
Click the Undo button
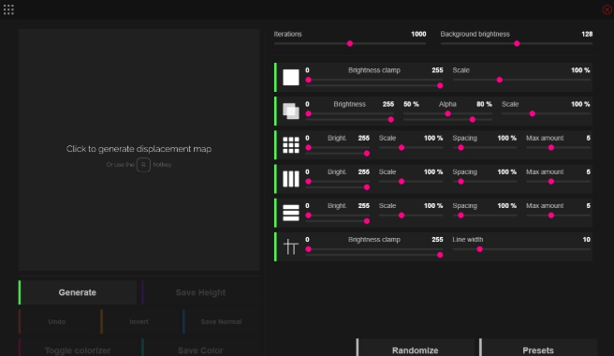pos(57,321)
